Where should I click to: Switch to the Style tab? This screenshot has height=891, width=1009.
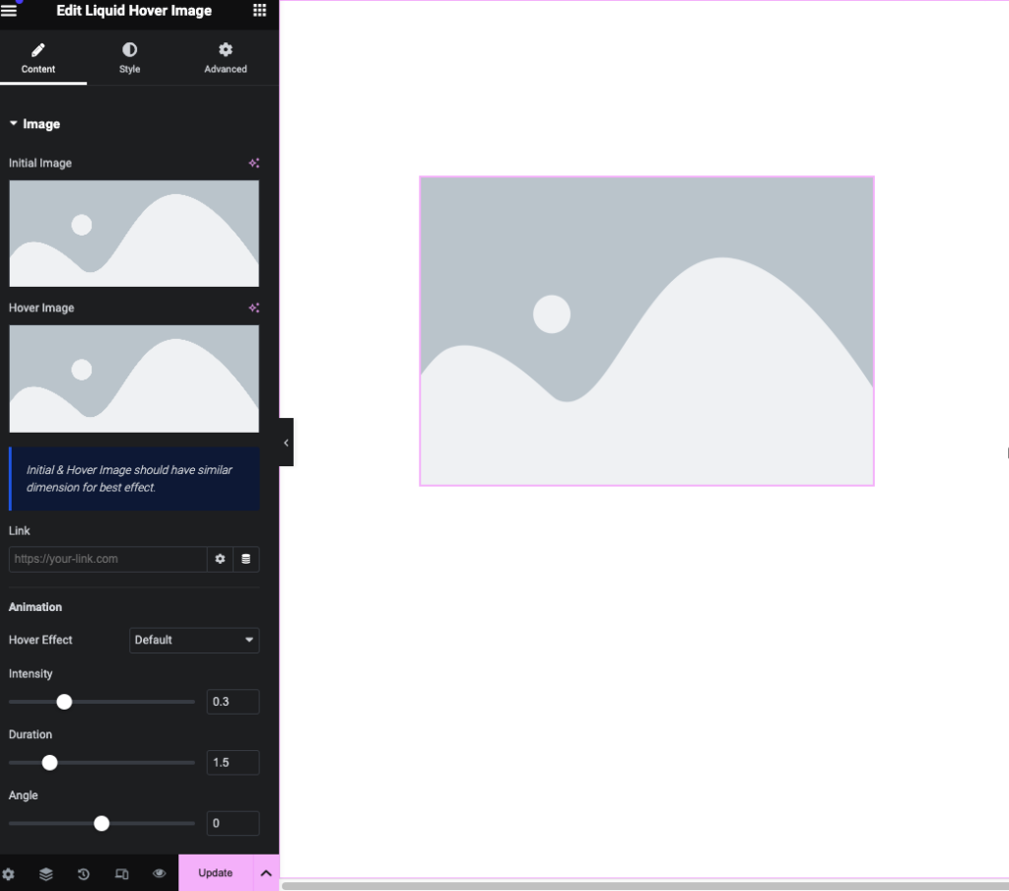[x=129, y=58]
